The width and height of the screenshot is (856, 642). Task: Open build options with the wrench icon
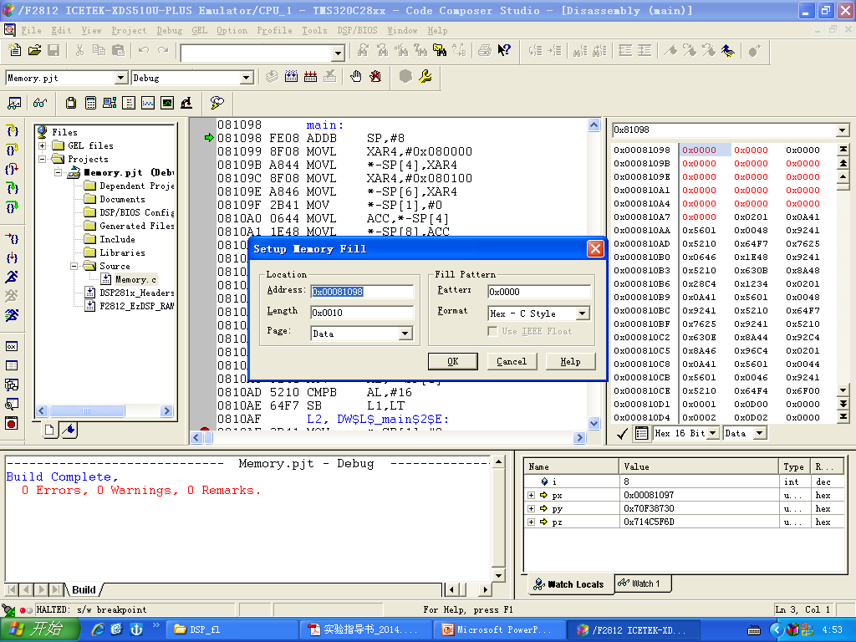(425, 77)
